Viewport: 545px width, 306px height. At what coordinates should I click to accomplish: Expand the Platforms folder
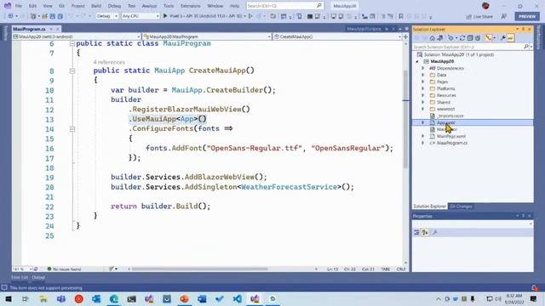point(423,88)
